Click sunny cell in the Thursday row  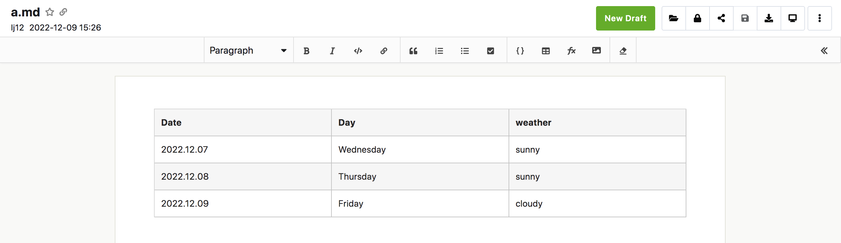(x=597, y=177)
